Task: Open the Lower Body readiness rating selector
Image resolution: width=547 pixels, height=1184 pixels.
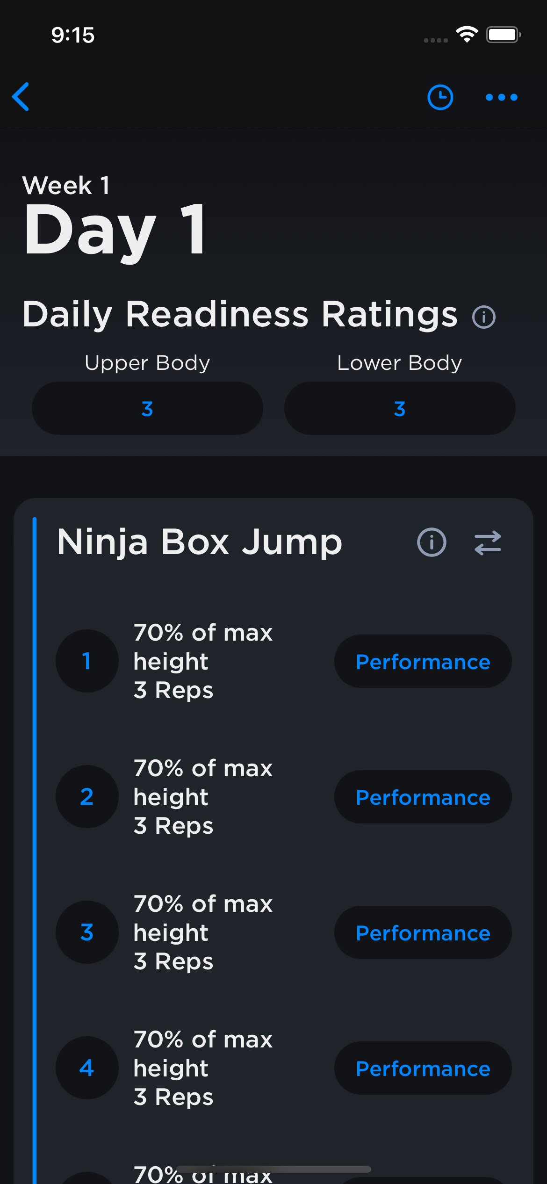Action: (400, 408)
